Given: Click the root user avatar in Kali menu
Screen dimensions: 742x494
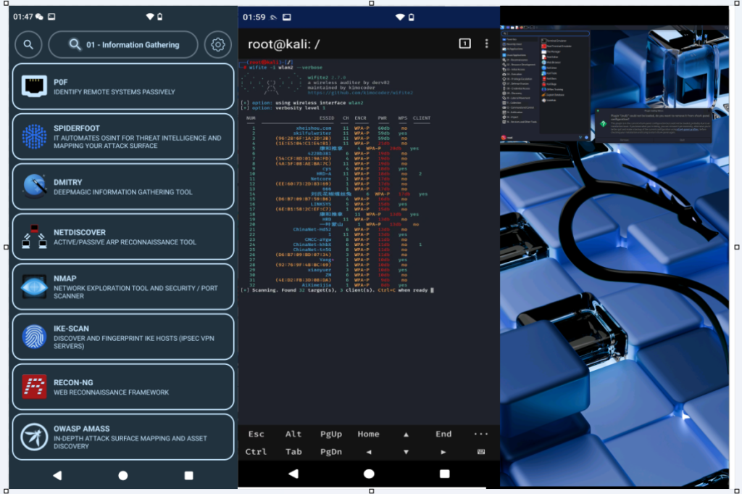Looking at the screenshot, I should tap(504, 137).
